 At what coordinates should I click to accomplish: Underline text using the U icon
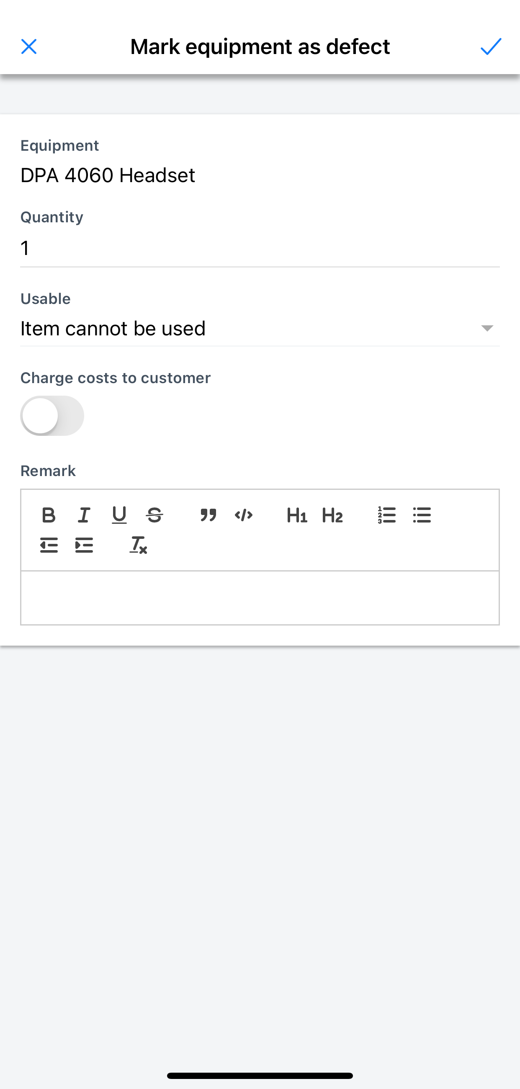[119, 515]
